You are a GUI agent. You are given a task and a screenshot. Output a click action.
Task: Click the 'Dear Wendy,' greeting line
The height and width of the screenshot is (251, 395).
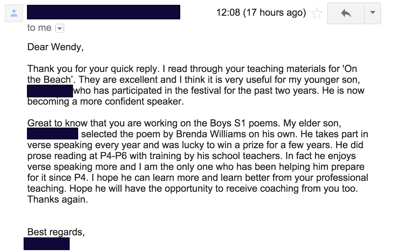[x=55, y=47]
